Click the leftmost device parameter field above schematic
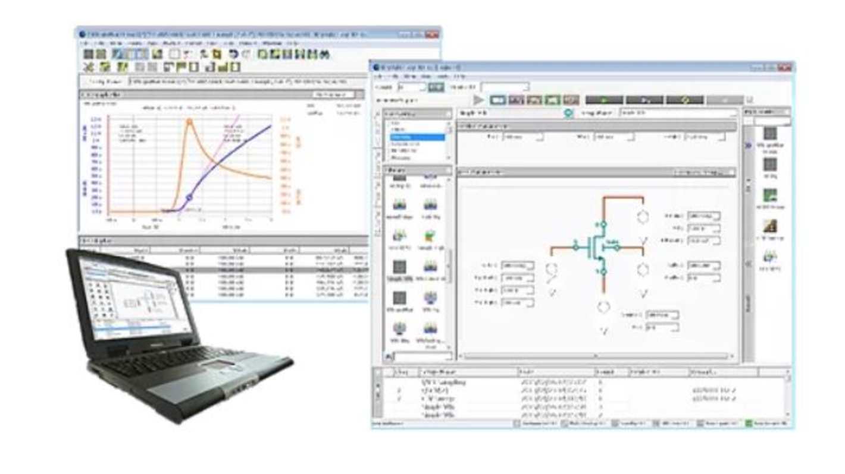845x474 pixels. 523,137
